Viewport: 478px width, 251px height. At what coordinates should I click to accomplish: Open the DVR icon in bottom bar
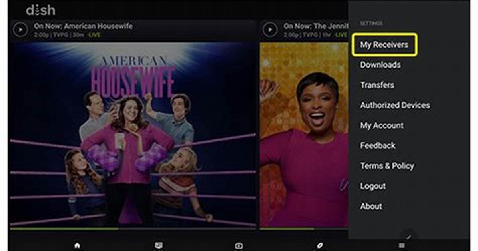click(x=239, y=246)
